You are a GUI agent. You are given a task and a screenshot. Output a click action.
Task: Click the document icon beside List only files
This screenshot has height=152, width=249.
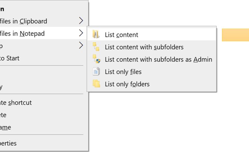click(96, 71)
